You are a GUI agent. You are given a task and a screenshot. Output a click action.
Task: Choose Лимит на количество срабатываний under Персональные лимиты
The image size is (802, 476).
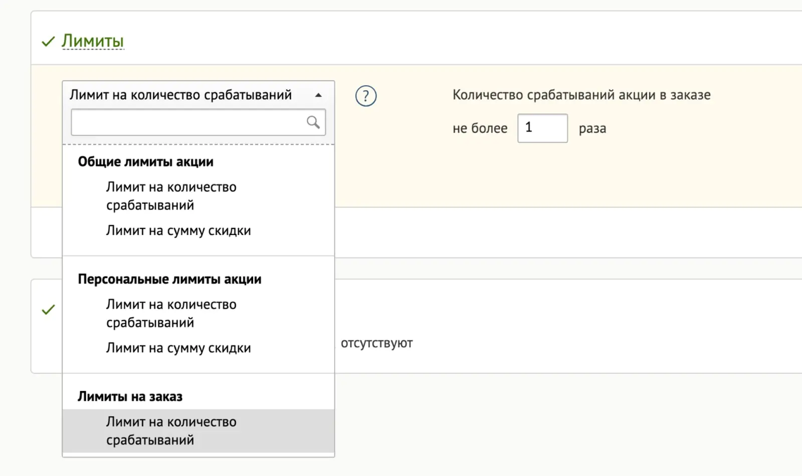click(x=198, y=313)
